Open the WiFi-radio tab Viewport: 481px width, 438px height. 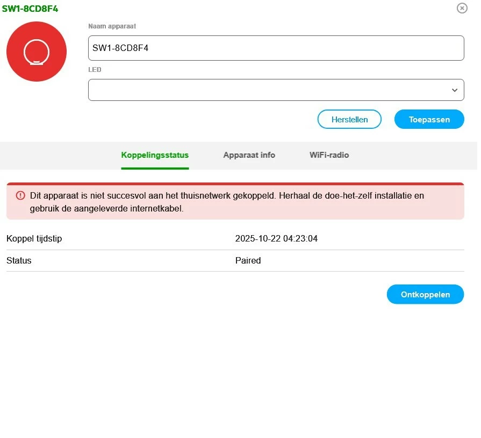tap(329, 155)
